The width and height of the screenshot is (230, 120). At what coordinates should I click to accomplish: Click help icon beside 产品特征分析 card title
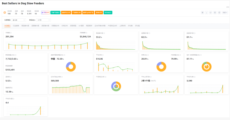pyautogui.click(x=106, y=77)
